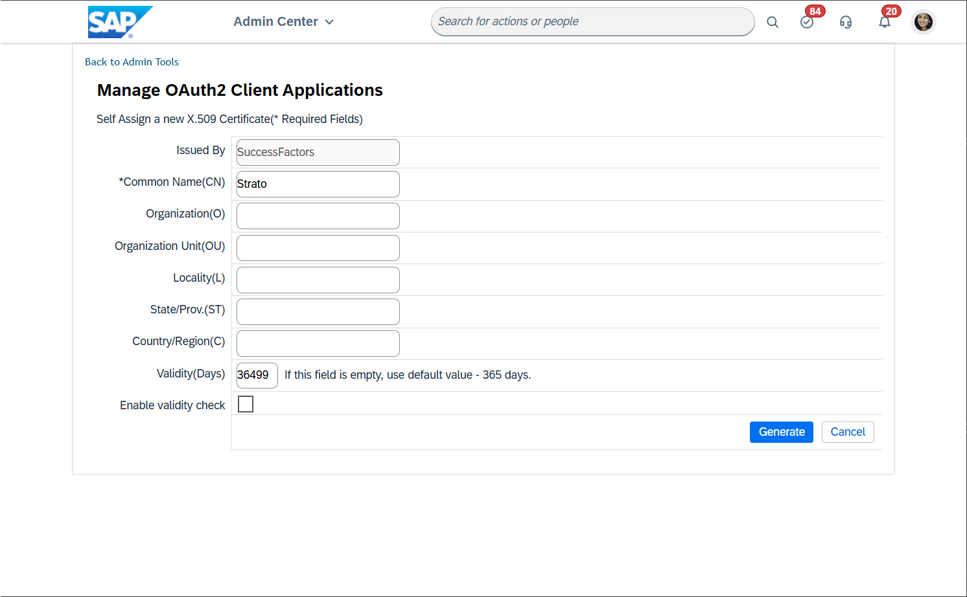Open the notifications bell
967x597 pixels.
click(x=885, y=22)
